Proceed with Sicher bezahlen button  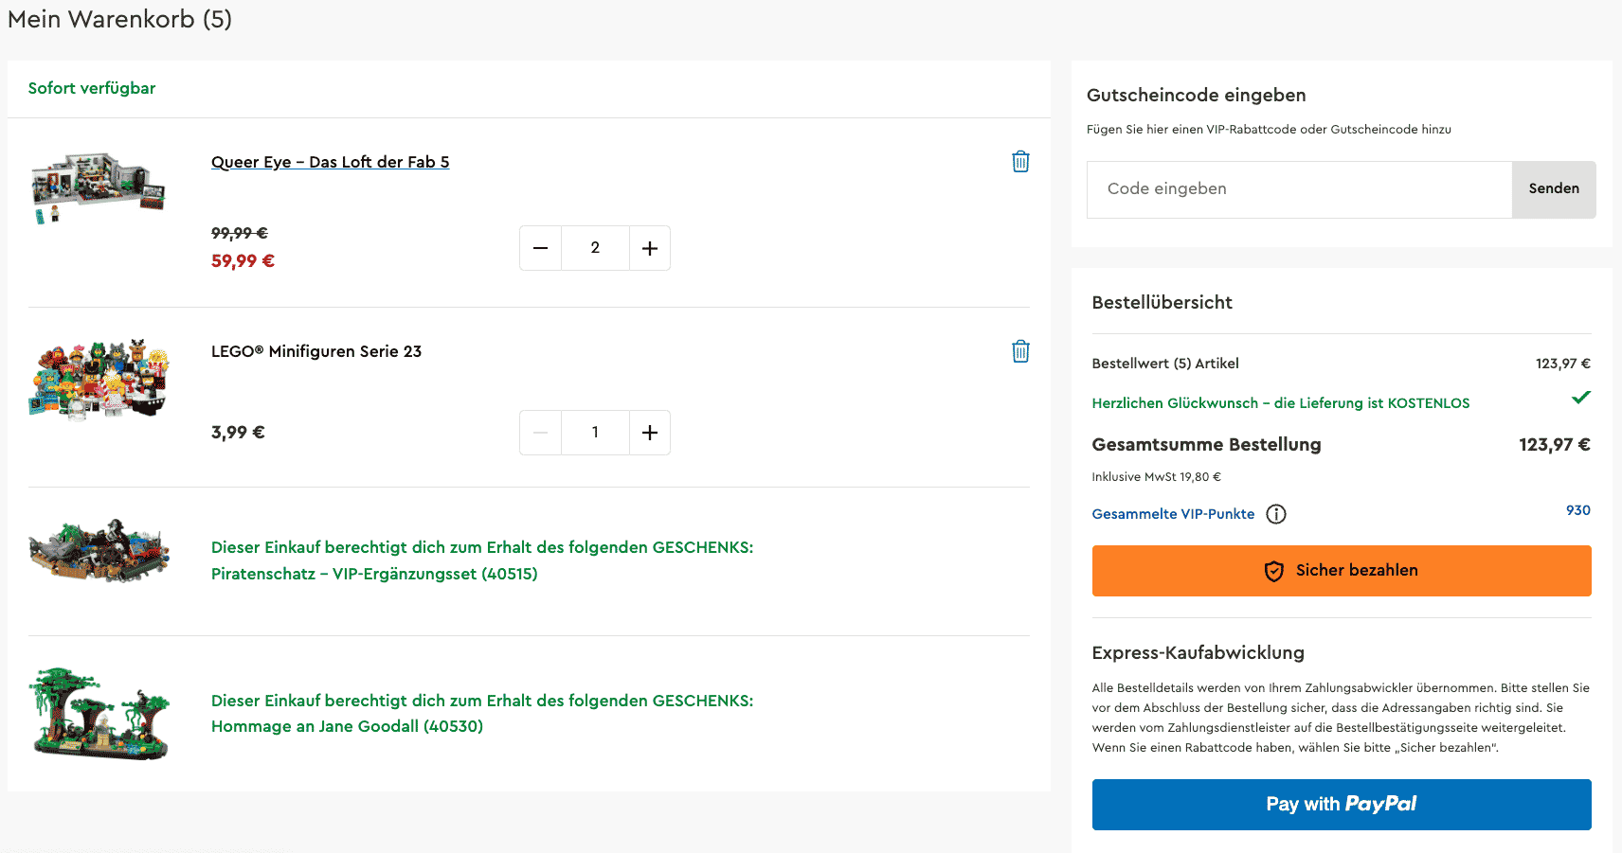(x=1342, y=571)
